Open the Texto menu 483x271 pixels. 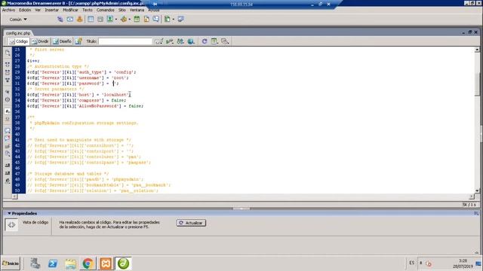pyautogui.click(x=88, y=10)
